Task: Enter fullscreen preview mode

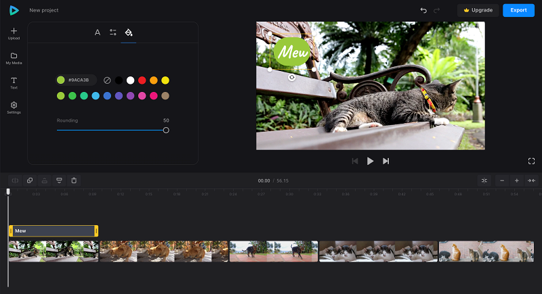Action: [x=531, y=162]
